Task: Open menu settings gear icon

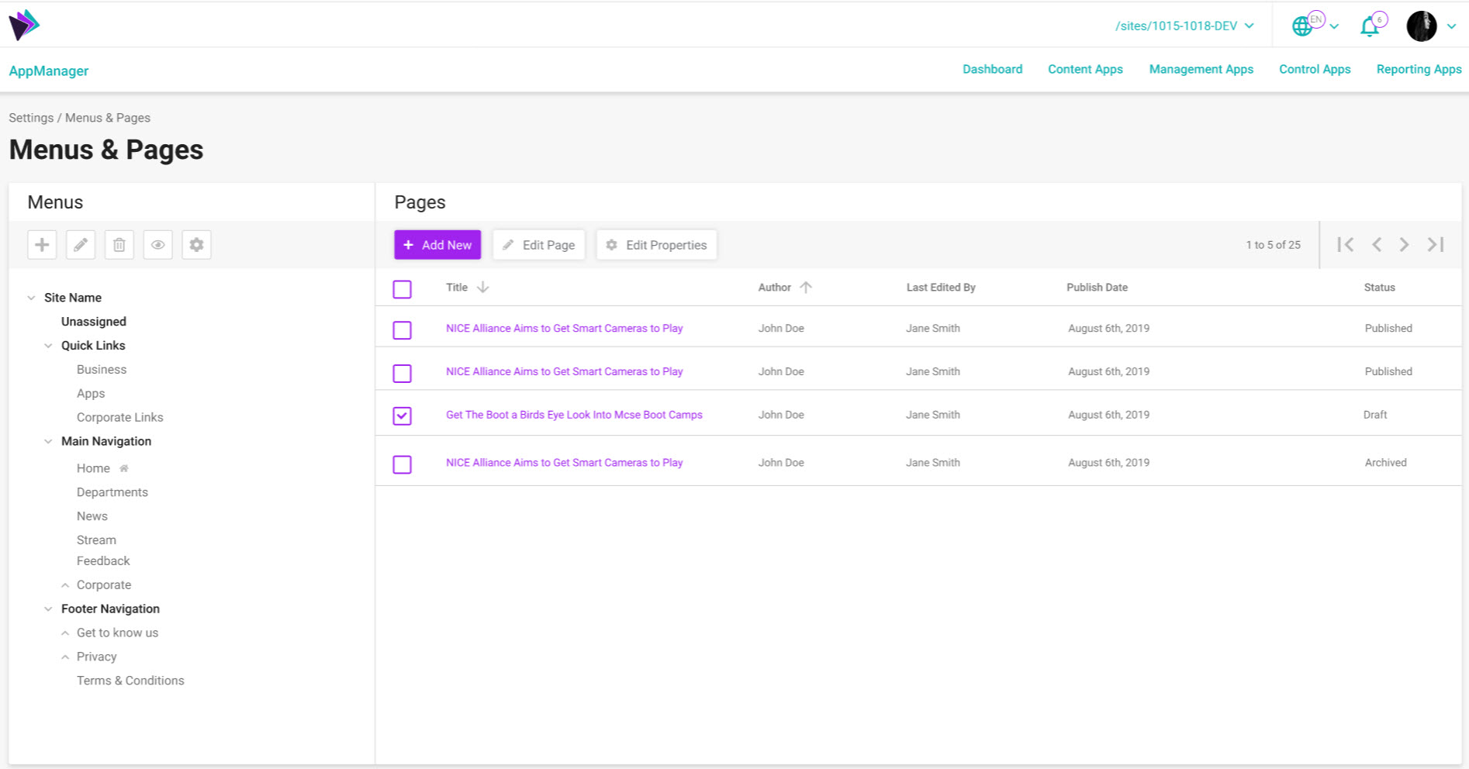Action: [x=197, y=245]
